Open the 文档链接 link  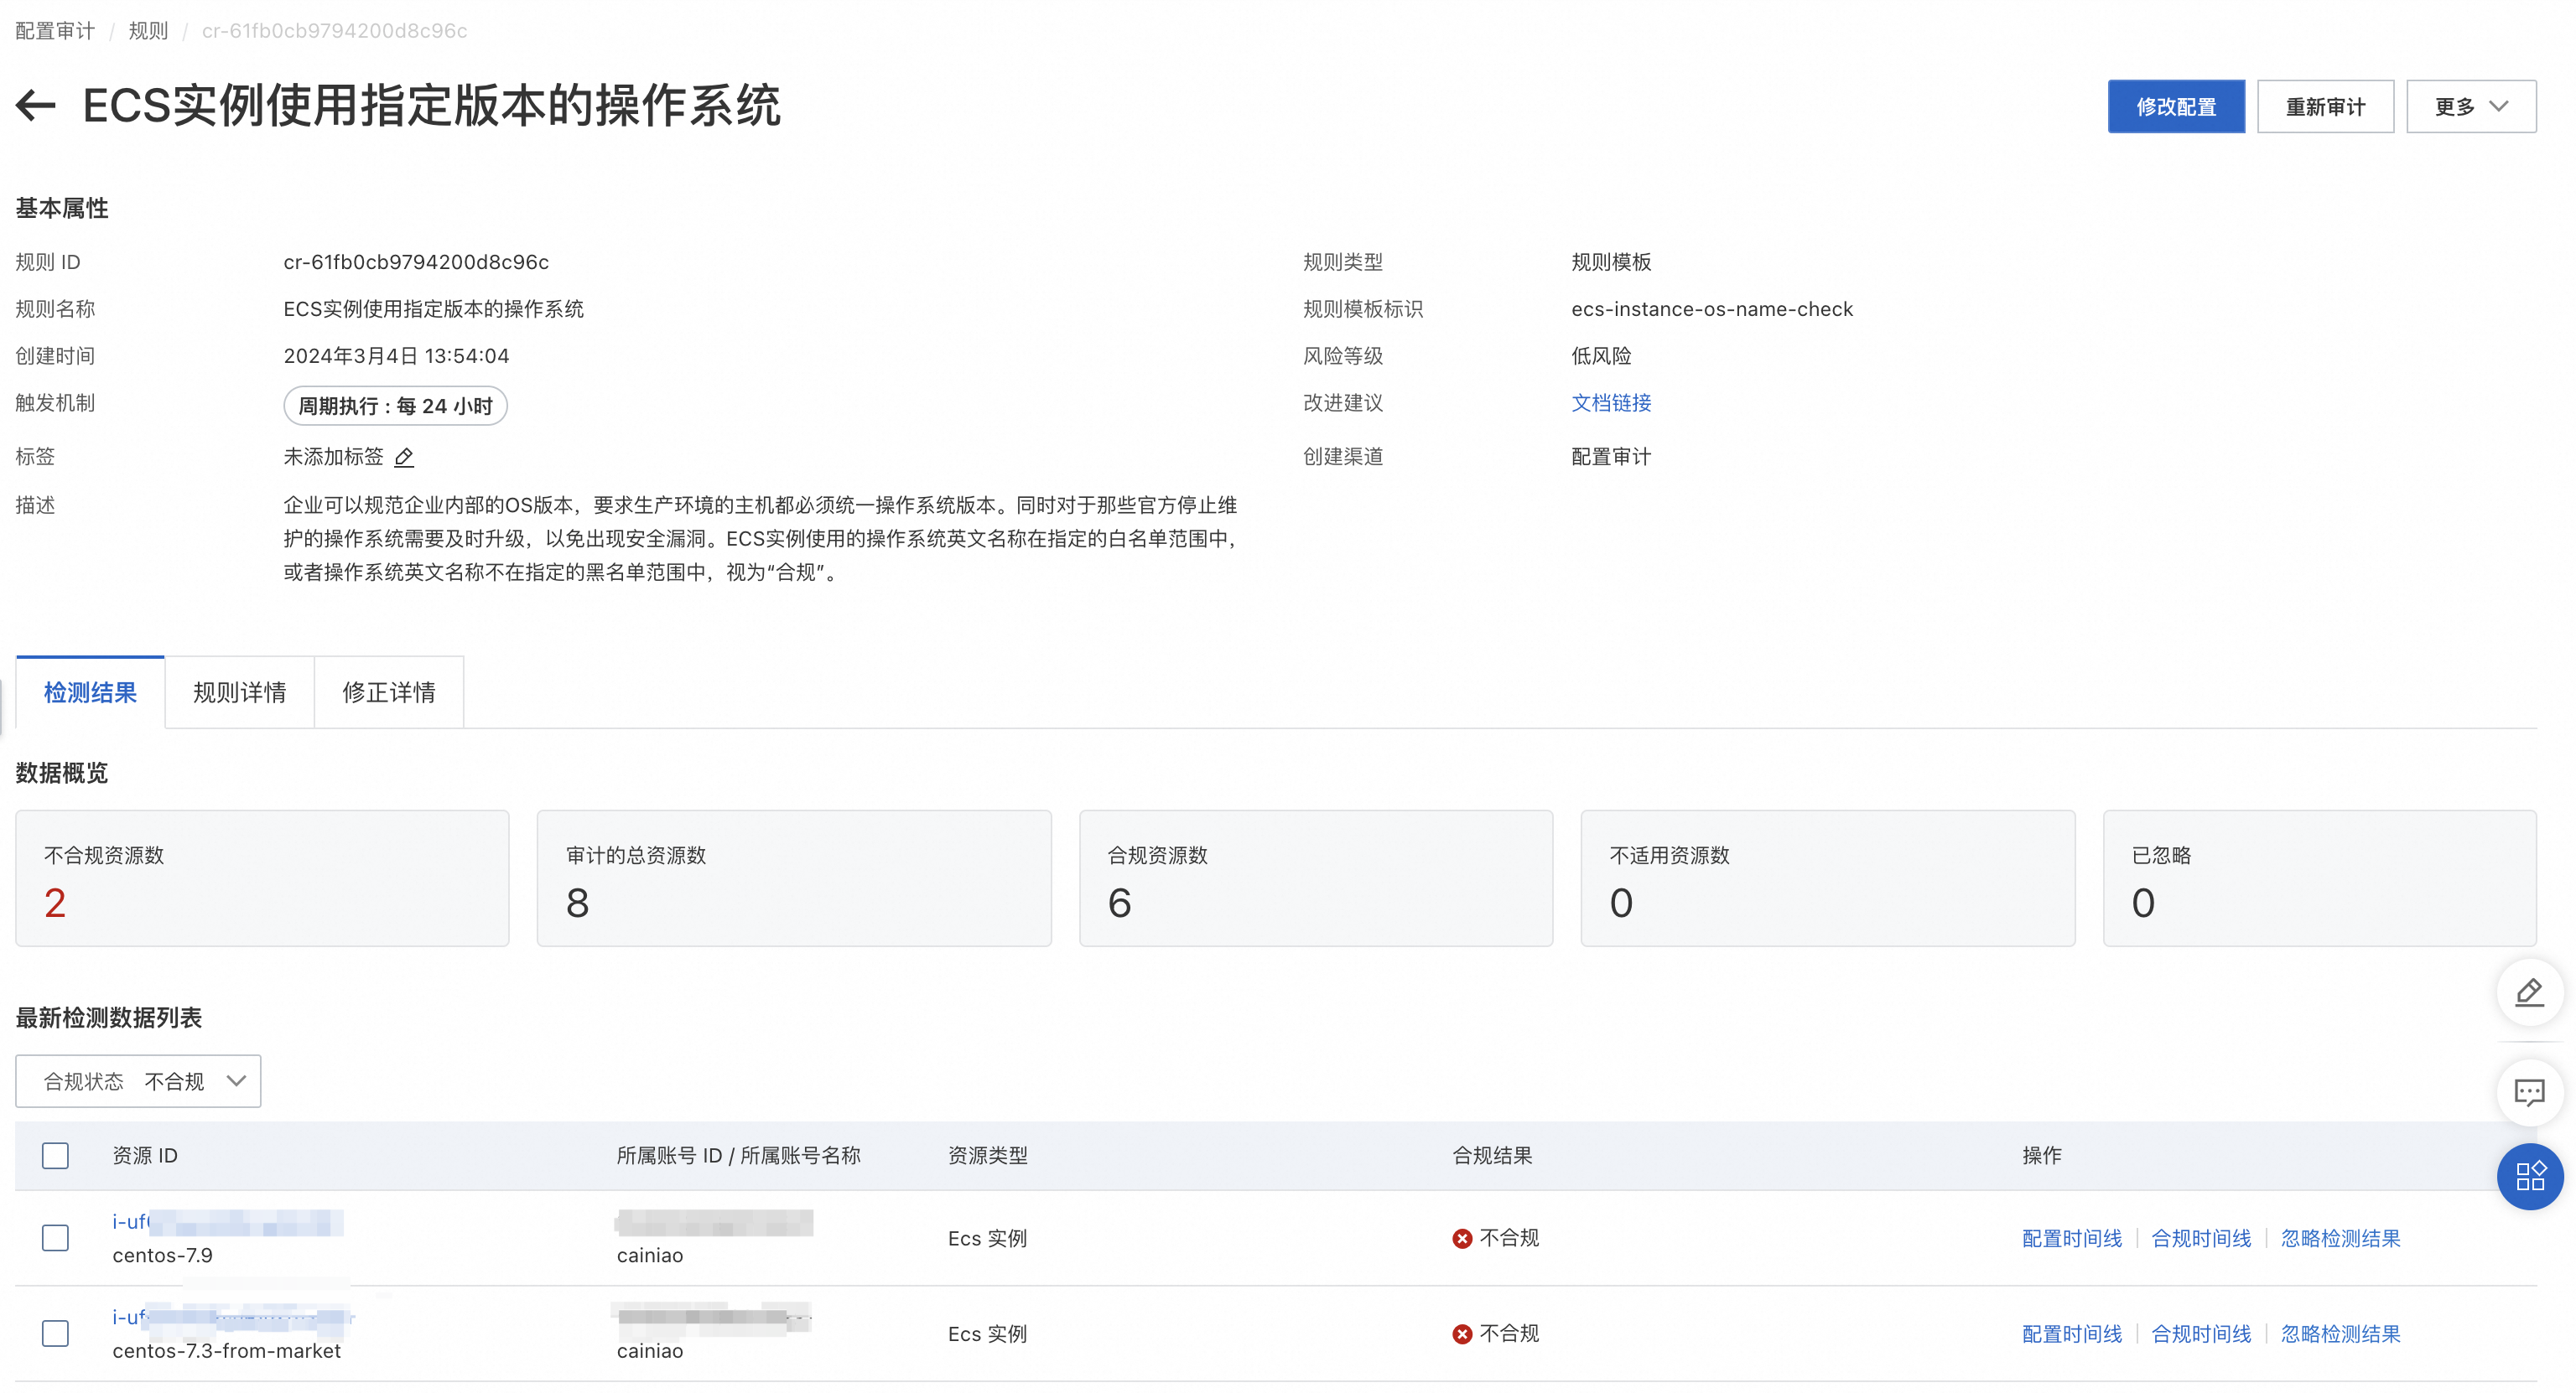1610,402
